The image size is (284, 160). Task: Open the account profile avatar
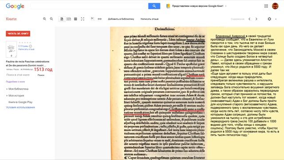(x=275, y=6)
